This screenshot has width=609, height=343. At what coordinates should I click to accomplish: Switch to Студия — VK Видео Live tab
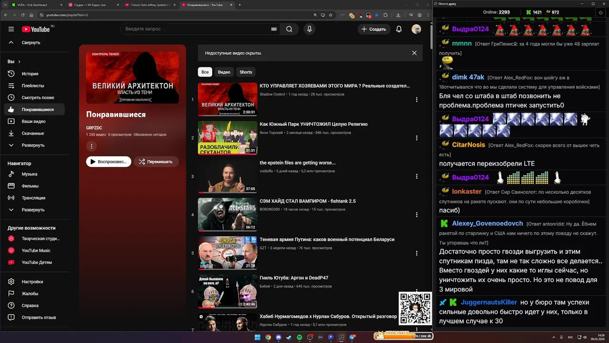[93, 5]
